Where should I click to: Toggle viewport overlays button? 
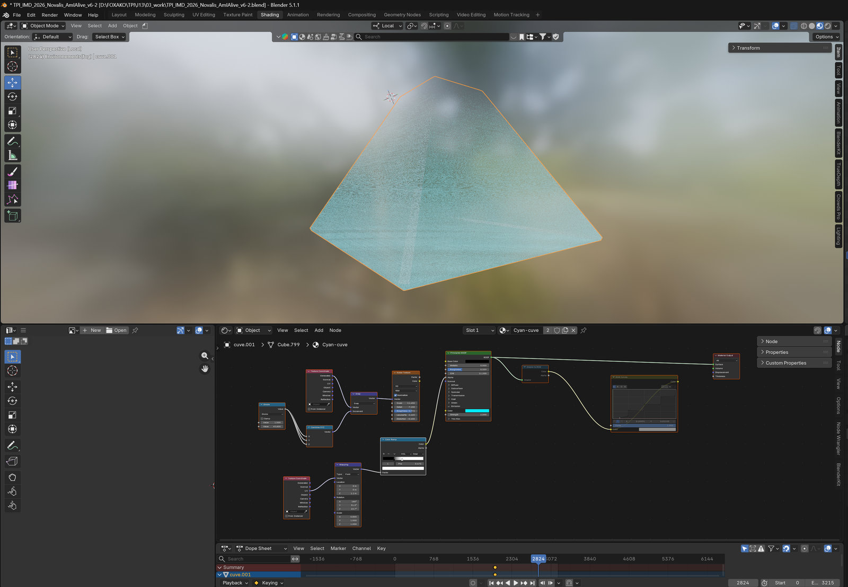pos(775,25)
